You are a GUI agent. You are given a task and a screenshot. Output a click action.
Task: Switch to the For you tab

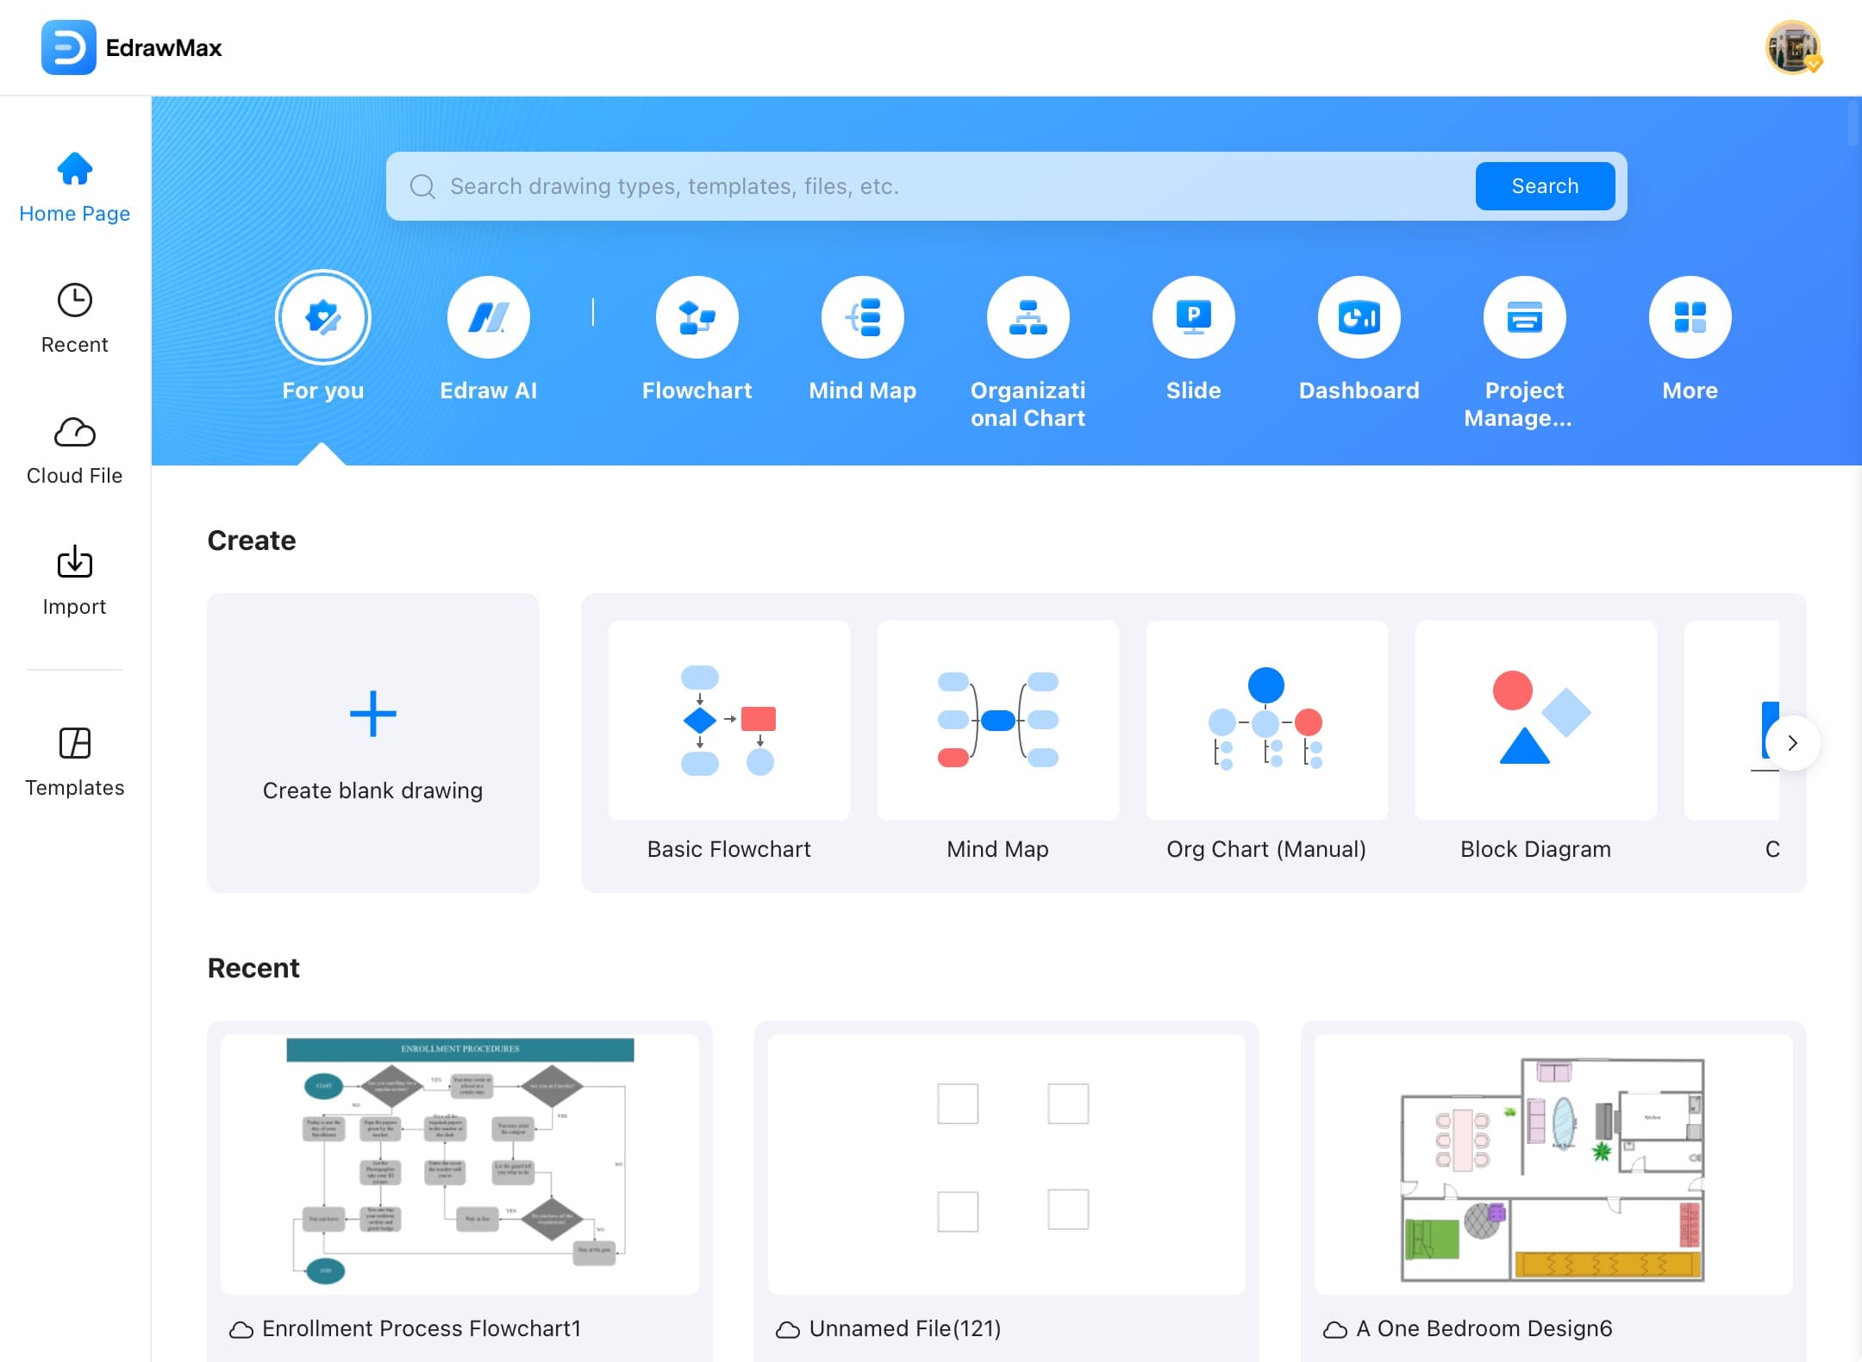point(322,317)
